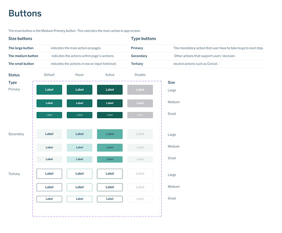Click the small Tertiary Active outlined button
Image resolution: width=282 pixels, height=233 pixels.
[x=110, y=199]
